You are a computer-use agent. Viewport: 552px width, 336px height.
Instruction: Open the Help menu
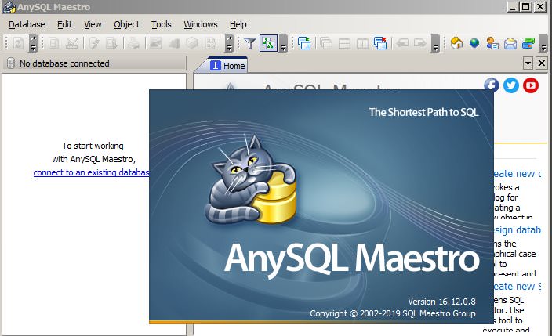point(238,24)
